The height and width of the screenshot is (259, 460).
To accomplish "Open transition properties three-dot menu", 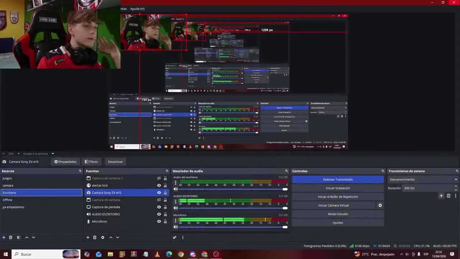I will tap(456, 196).
